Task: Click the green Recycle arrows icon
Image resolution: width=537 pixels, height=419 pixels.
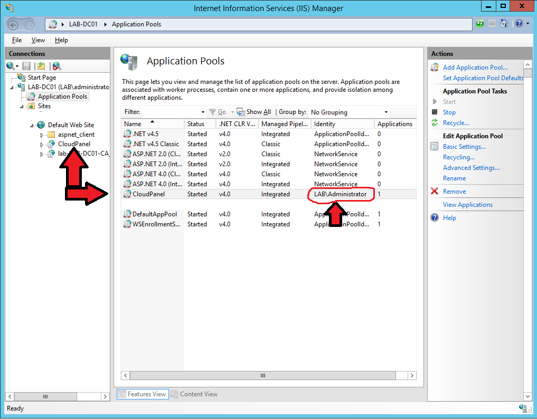Action: pos(435,123)
